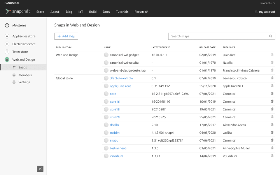Open the core18 snap link
This screenshot has height=175, width=280.
115,109
